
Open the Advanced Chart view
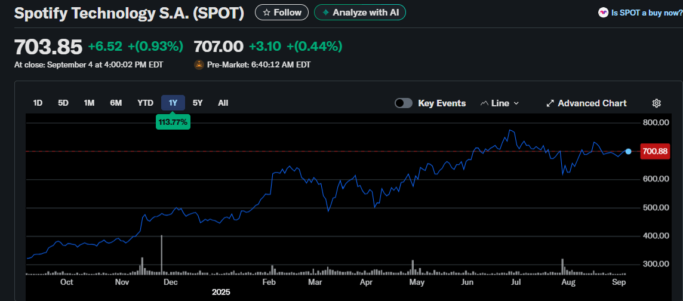pos(592,103)
